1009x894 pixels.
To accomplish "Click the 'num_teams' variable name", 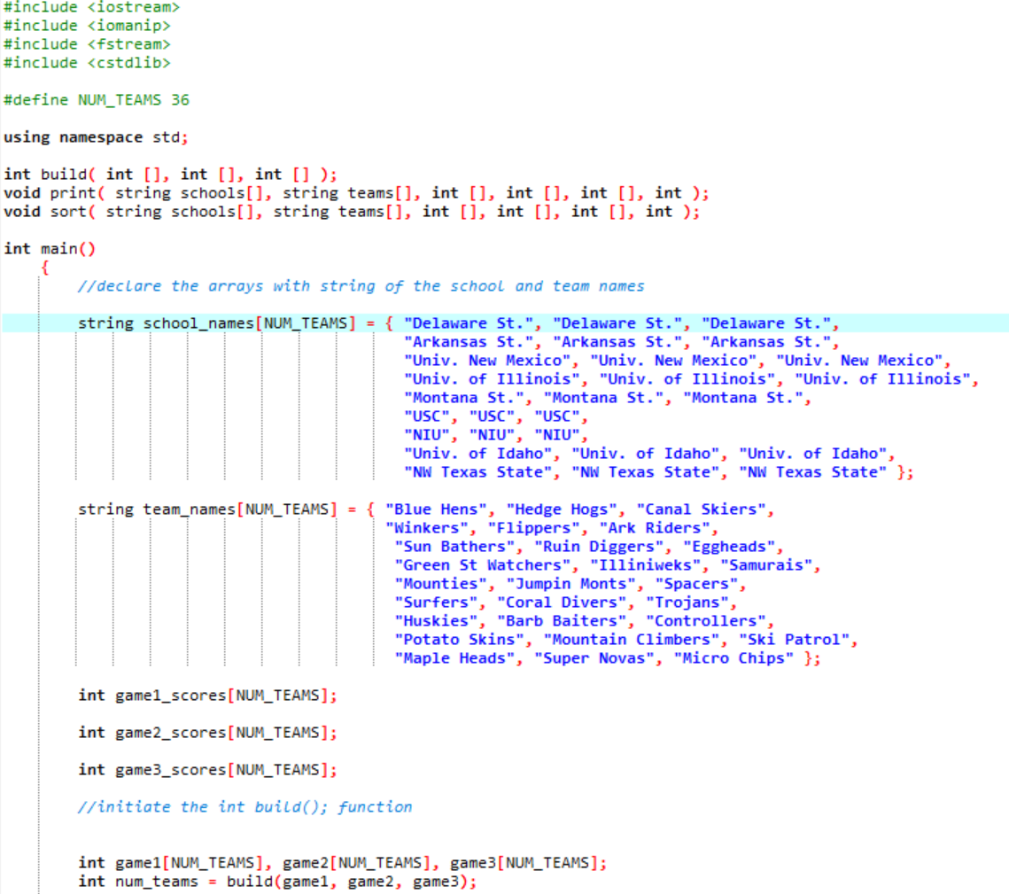I will point(157,882).
